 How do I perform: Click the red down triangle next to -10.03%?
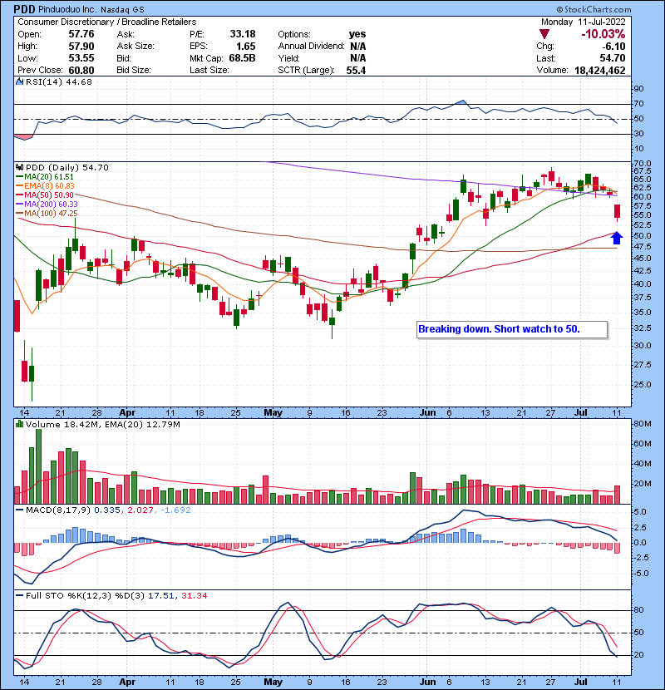click(x=544, y=34)
